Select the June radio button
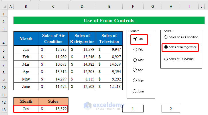Image resolution: width=208 pixels, height=115 pixels. coord(135,91)
